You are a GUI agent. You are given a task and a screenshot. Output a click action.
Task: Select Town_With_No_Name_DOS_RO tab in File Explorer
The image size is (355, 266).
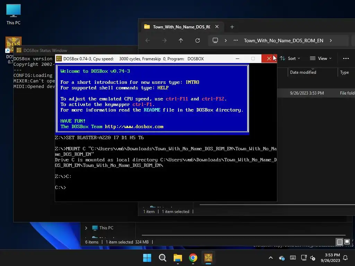182,27
